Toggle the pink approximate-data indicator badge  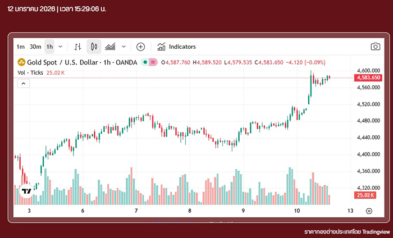point(153,62)
